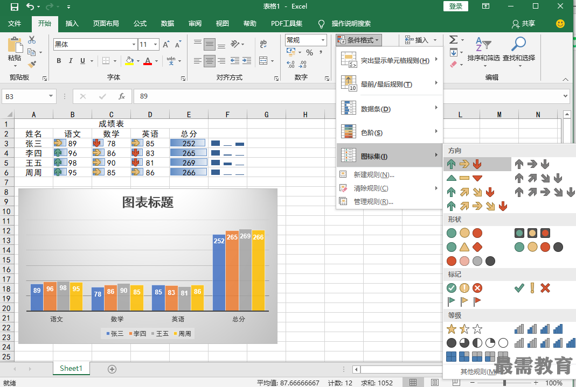Open the font size dropdown showing 11
The height and width of the screenshot is (387, 576).
[156, 44]
